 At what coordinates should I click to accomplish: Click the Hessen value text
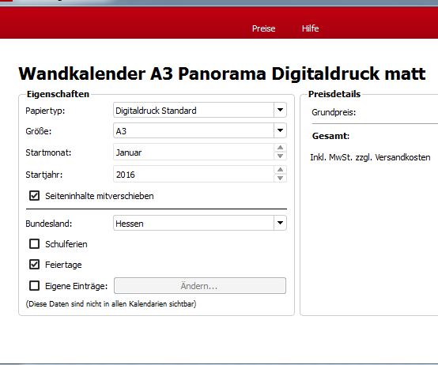click(130, 224)
